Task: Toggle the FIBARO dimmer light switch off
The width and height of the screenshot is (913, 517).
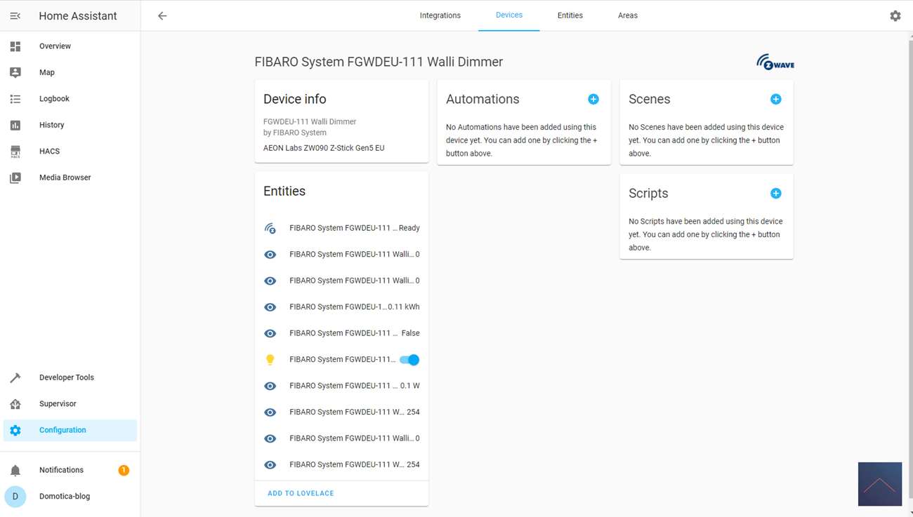Action: tap(409, 360)
